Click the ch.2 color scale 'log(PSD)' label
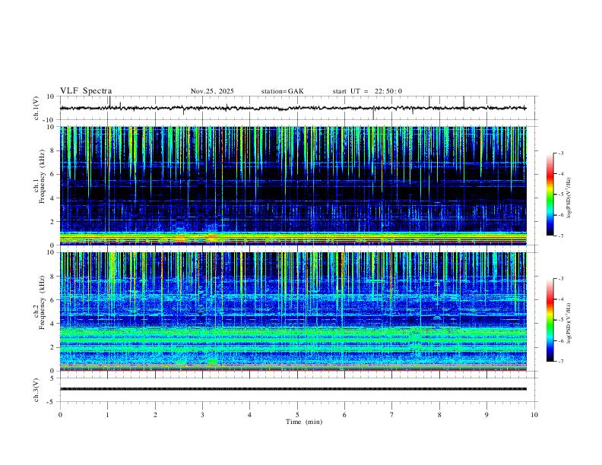602x465 pixels. coord(569,324)
